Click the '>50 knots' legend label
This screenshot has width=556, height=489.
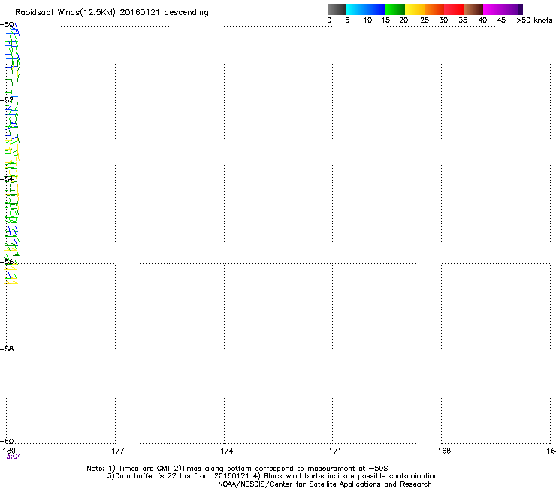534,20
